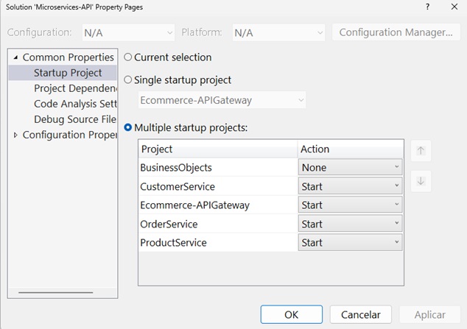Select Startup Project in the tree
This screenshot has width=467, height=329.
(x=68, y=73)
